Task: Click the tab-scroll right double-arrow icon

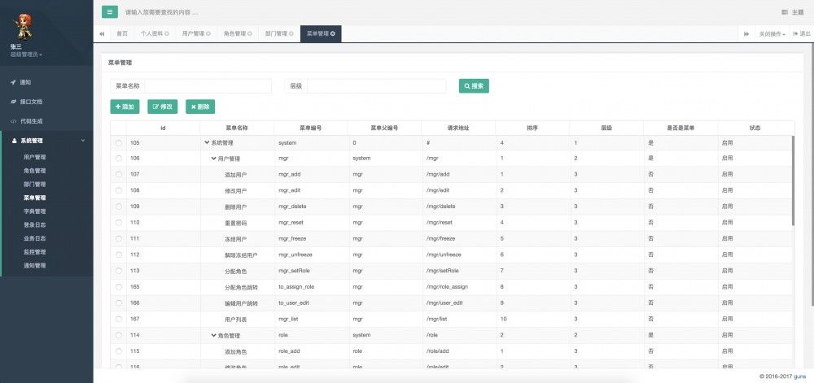Action: (x=746, y=33)
